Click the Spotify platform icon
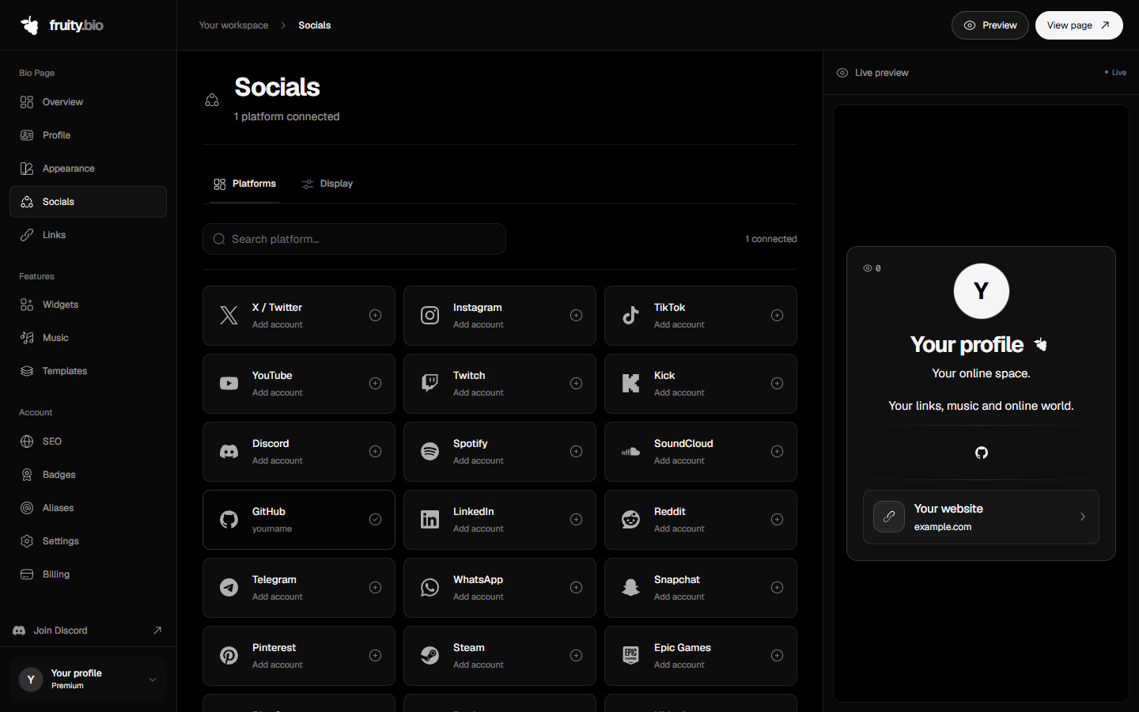This screenshot has height=712, width=1139. (x=429, y=452)
